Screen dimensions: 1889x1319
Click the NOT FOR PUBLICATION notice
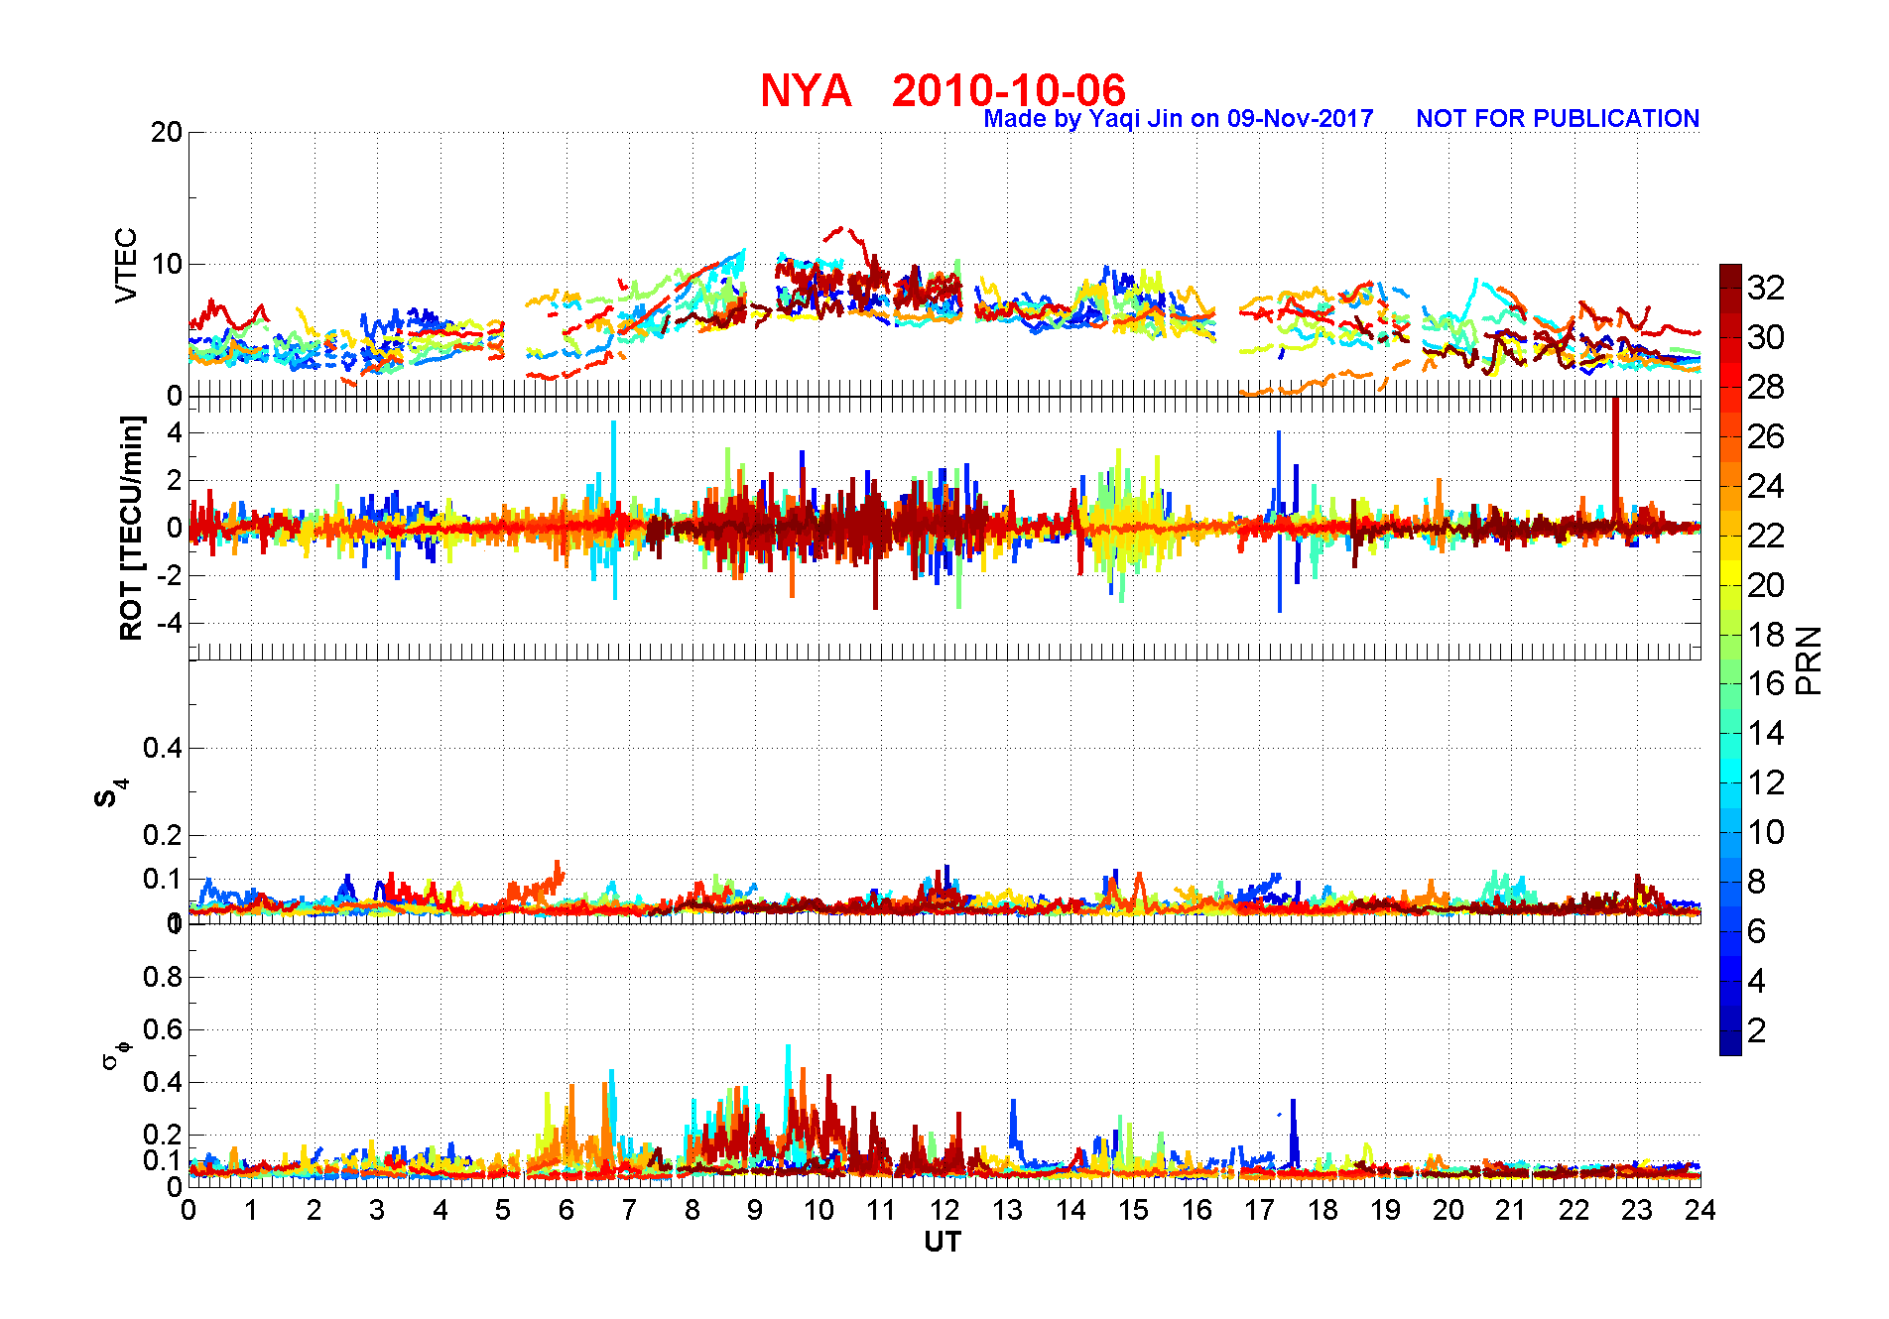click(1558, 119)
